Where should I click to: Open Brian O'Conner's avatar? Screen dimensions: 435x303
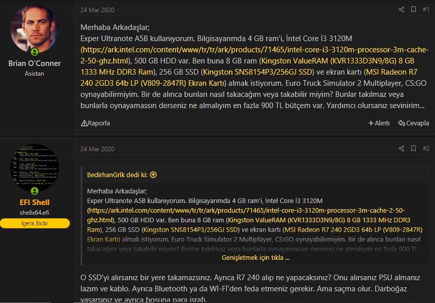[x=35, y=29]
